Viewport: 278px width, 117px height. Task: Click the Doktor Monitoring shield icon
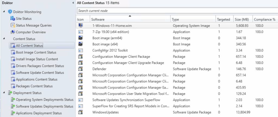click(10, 12)
